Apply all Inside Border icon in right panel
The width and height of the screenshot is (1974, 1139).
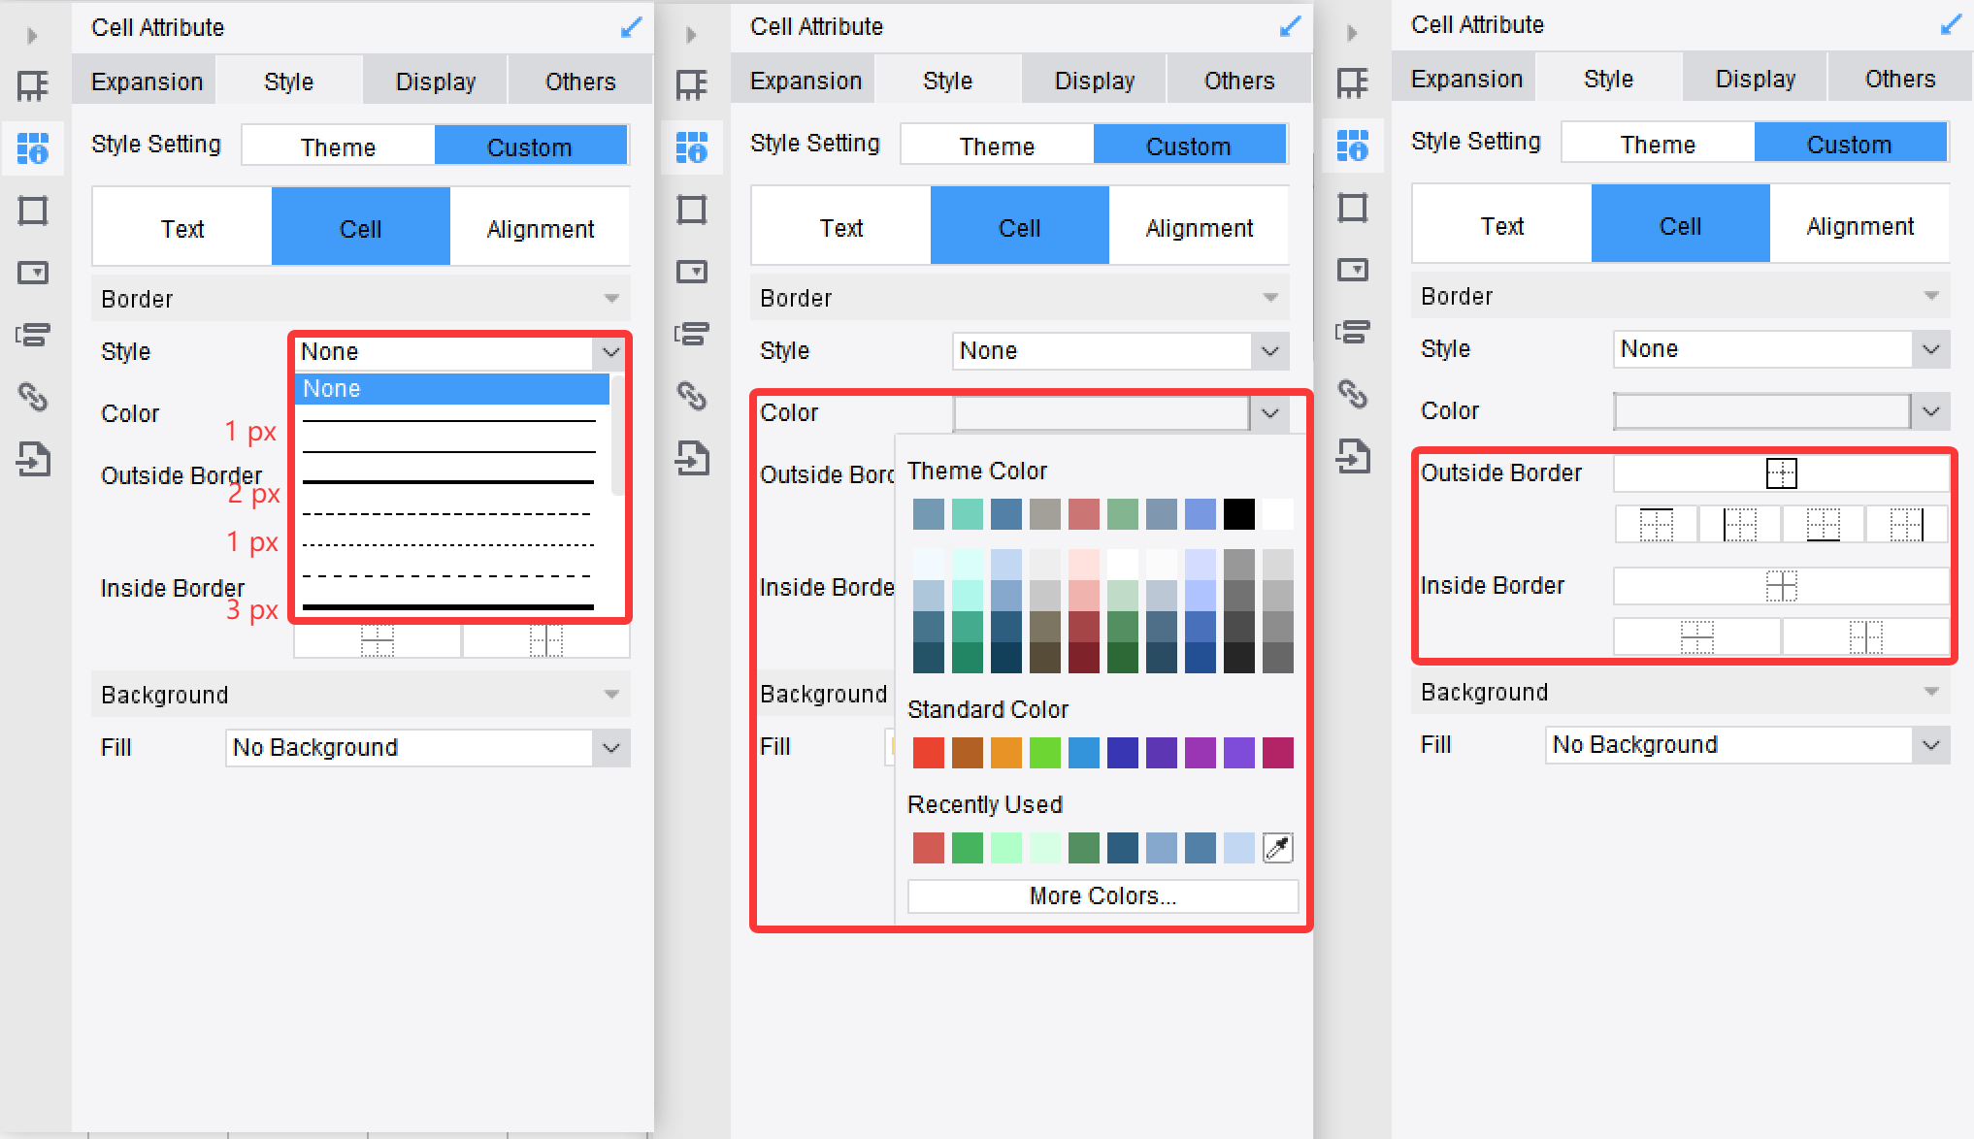(x=1781, y=586)
